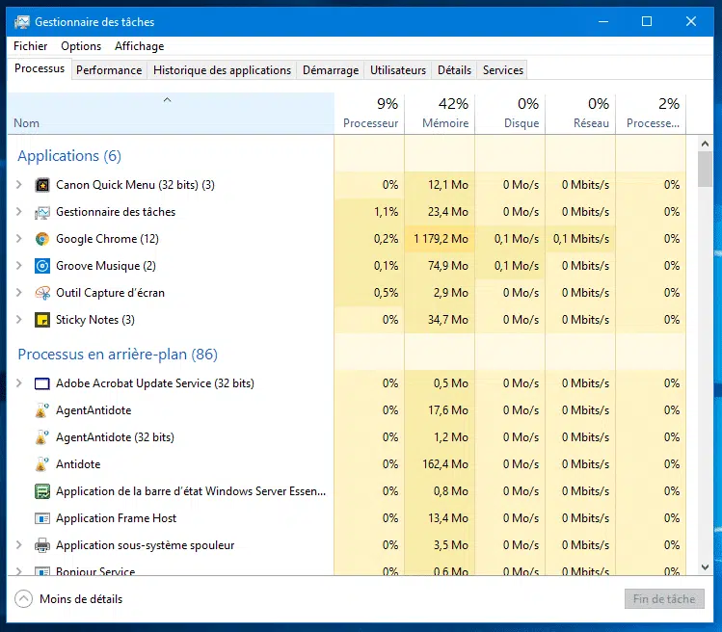Viewport: 722px width, 632px height.
Task: Click the scrollbar down arrow
Action: pyautogui.click(x=705, y=567)
